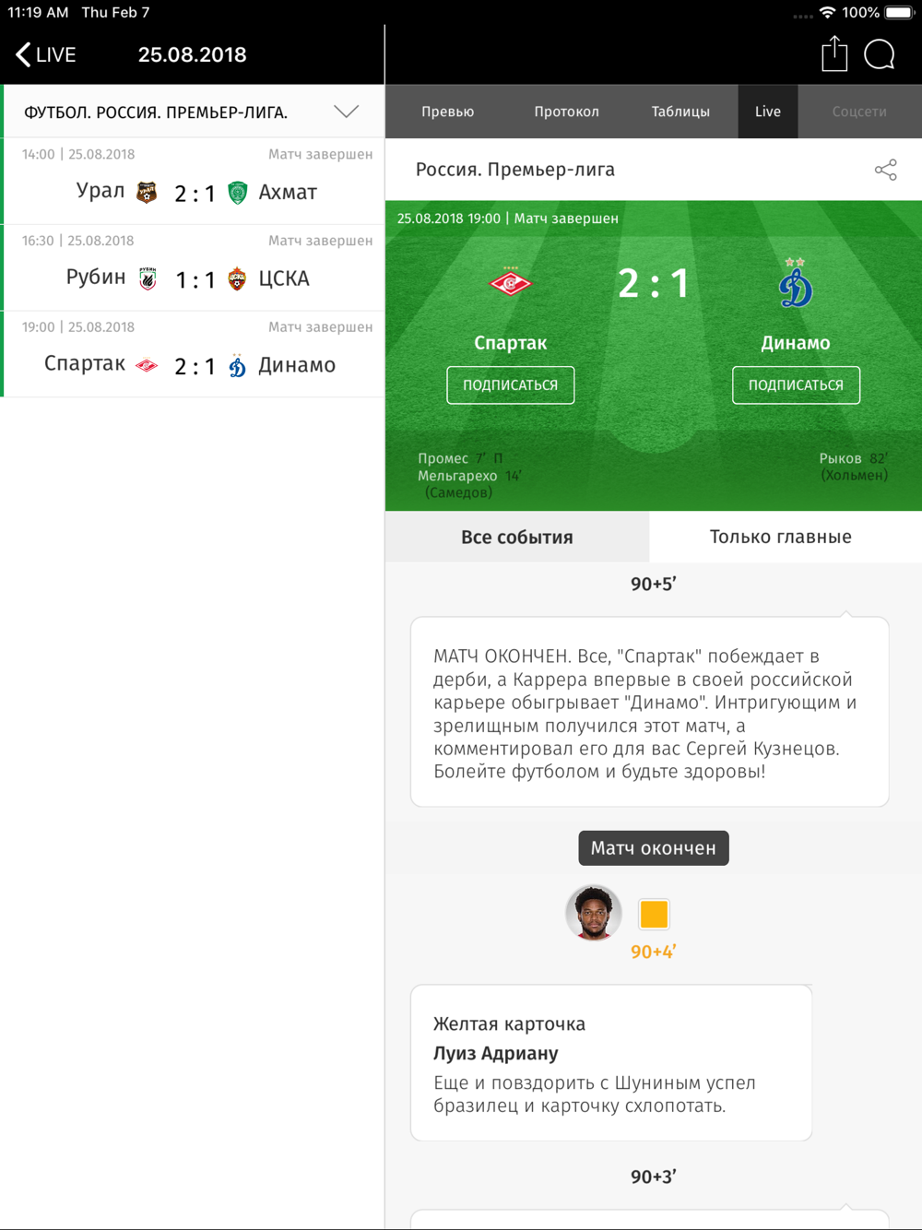Tap the Akhmat logo in match list
Screen dimensions: 922x1230
[238, 193]
